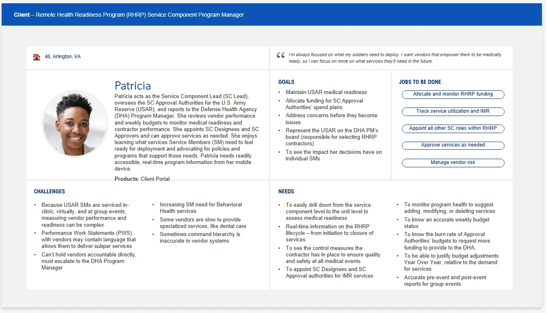
Task: Click the JOBS TO BE DONE heading
Action: click(x=420, y=82)
